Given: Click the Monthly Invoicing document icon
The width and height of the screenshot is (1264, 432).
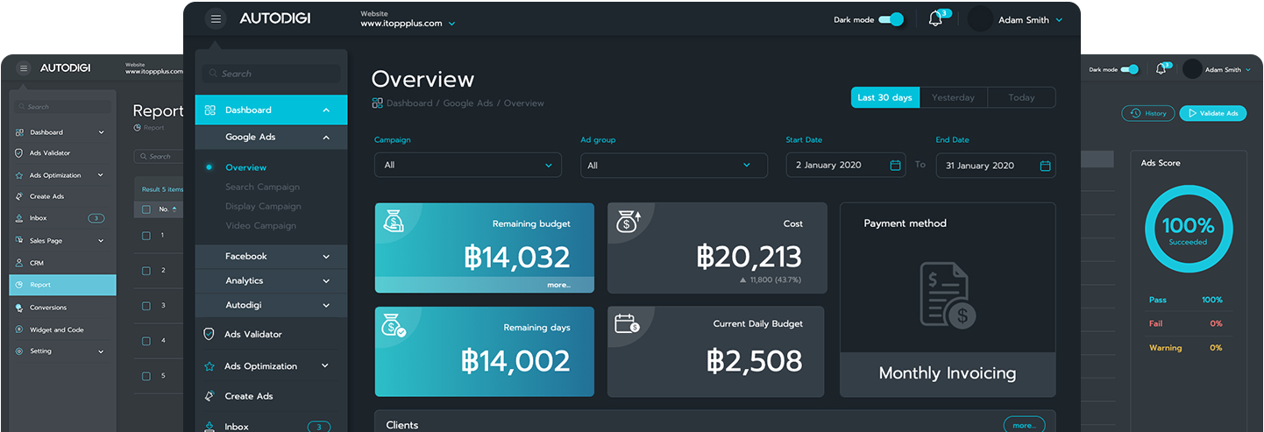Looking at the screenshot, I should [x=948, y=295].
